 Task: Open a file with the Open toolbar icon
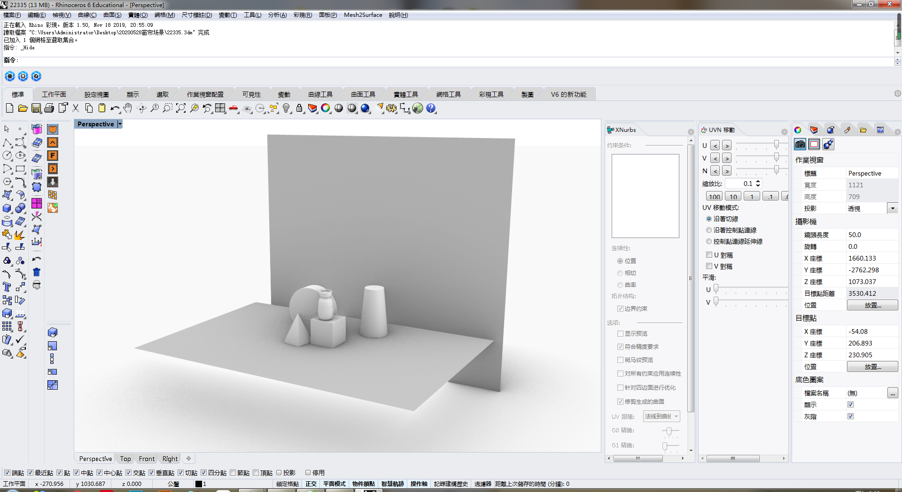tap(23, 108)
